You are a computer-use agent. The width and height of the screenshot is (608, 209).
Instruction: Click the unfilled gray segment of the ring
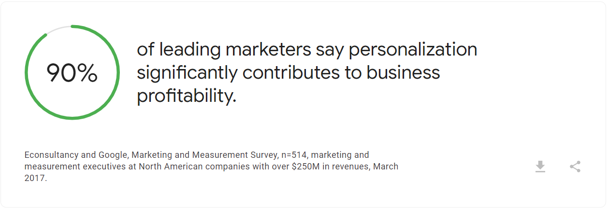coord(57,29)
